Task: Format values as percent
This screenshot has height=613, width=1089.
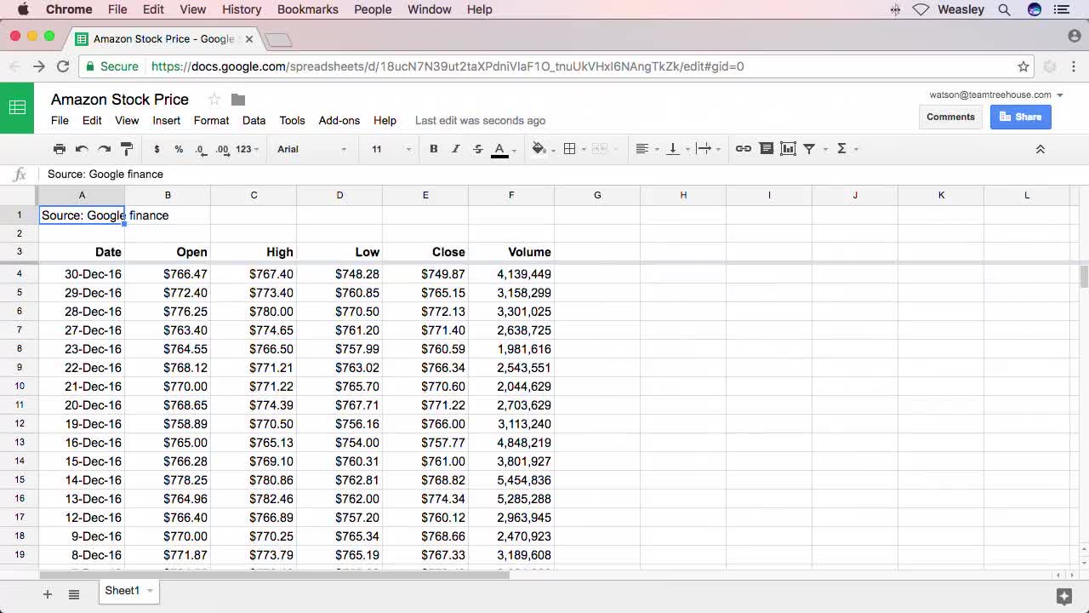Action: (x=177, y=148)
